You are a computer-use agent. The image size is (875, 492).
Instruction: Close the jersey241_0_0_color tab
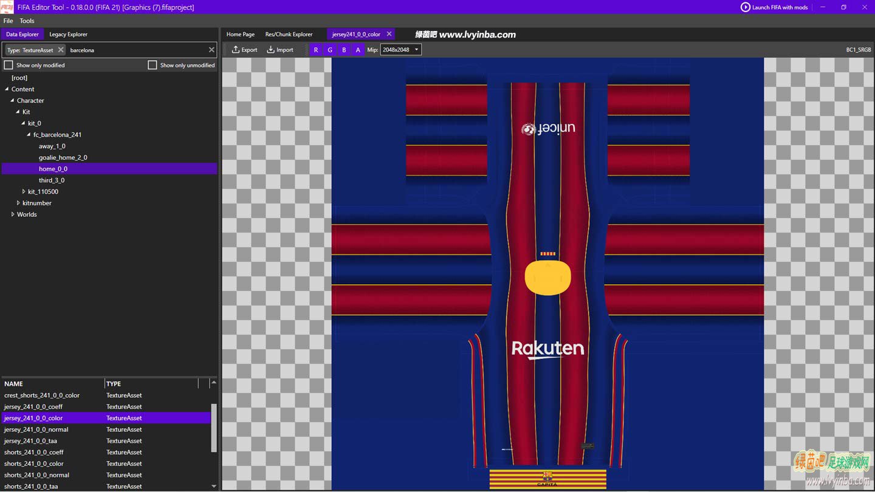pos(389,34)
